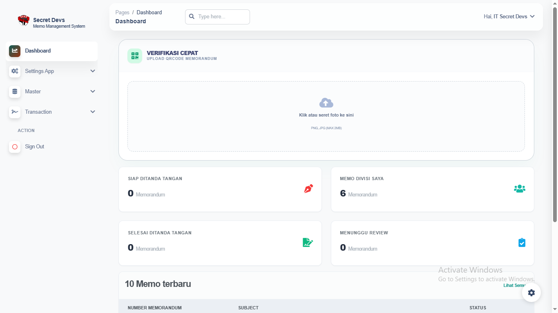Click the red pen Siap Ditanda Tangan icon
558x313 pixels.
coord(308,189)
